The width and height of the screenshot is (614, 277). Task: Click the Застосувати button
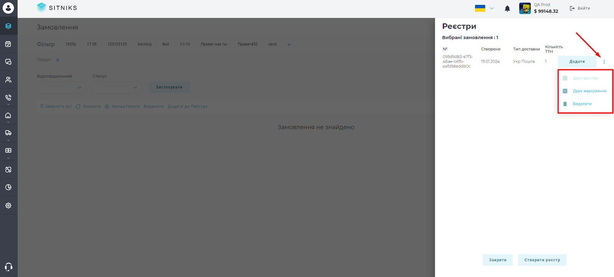pos(169,87)
